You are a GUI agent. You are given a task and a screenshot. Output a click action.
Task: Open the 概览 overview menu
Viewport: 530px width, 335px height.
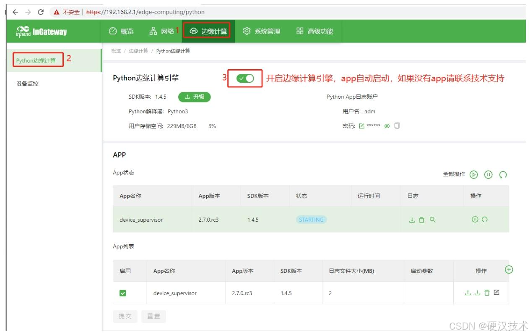tap(121, 31)
